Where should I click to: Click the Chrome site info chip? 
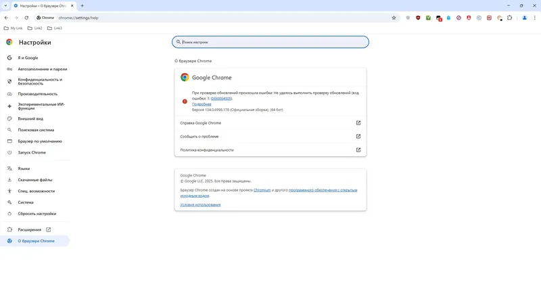[45, 18]
